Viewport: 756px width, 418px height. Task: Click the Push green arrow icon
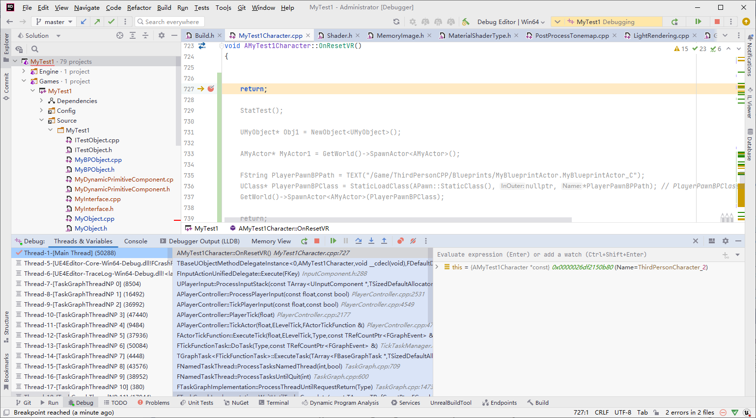pyautogui.click(x=97, y=22)
